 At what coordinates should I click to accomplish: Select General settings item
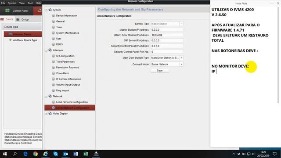click(x=60, y=22)
